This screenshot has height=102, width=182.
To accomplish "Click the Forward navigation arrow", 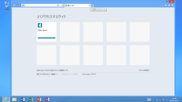I will pyautogui.click(x=19, y=5).
